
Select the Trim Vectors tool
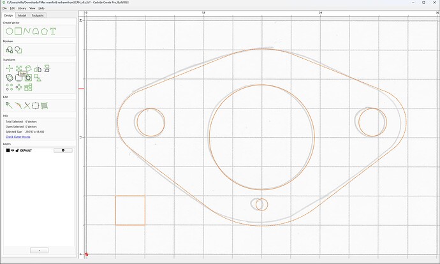coord(27,105)
